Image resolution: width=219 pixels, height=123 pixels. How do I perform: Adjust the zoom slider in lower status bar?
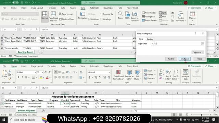201,115
